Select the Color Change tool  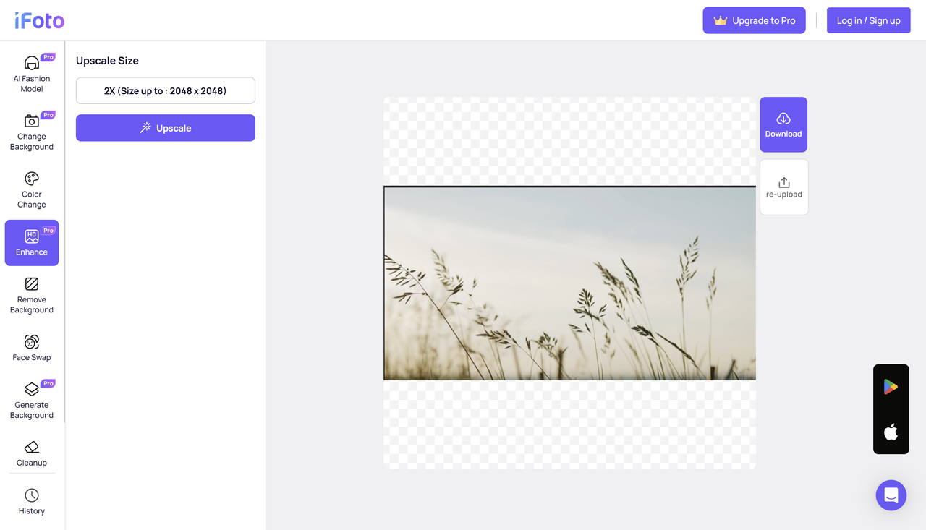(31, 188)
